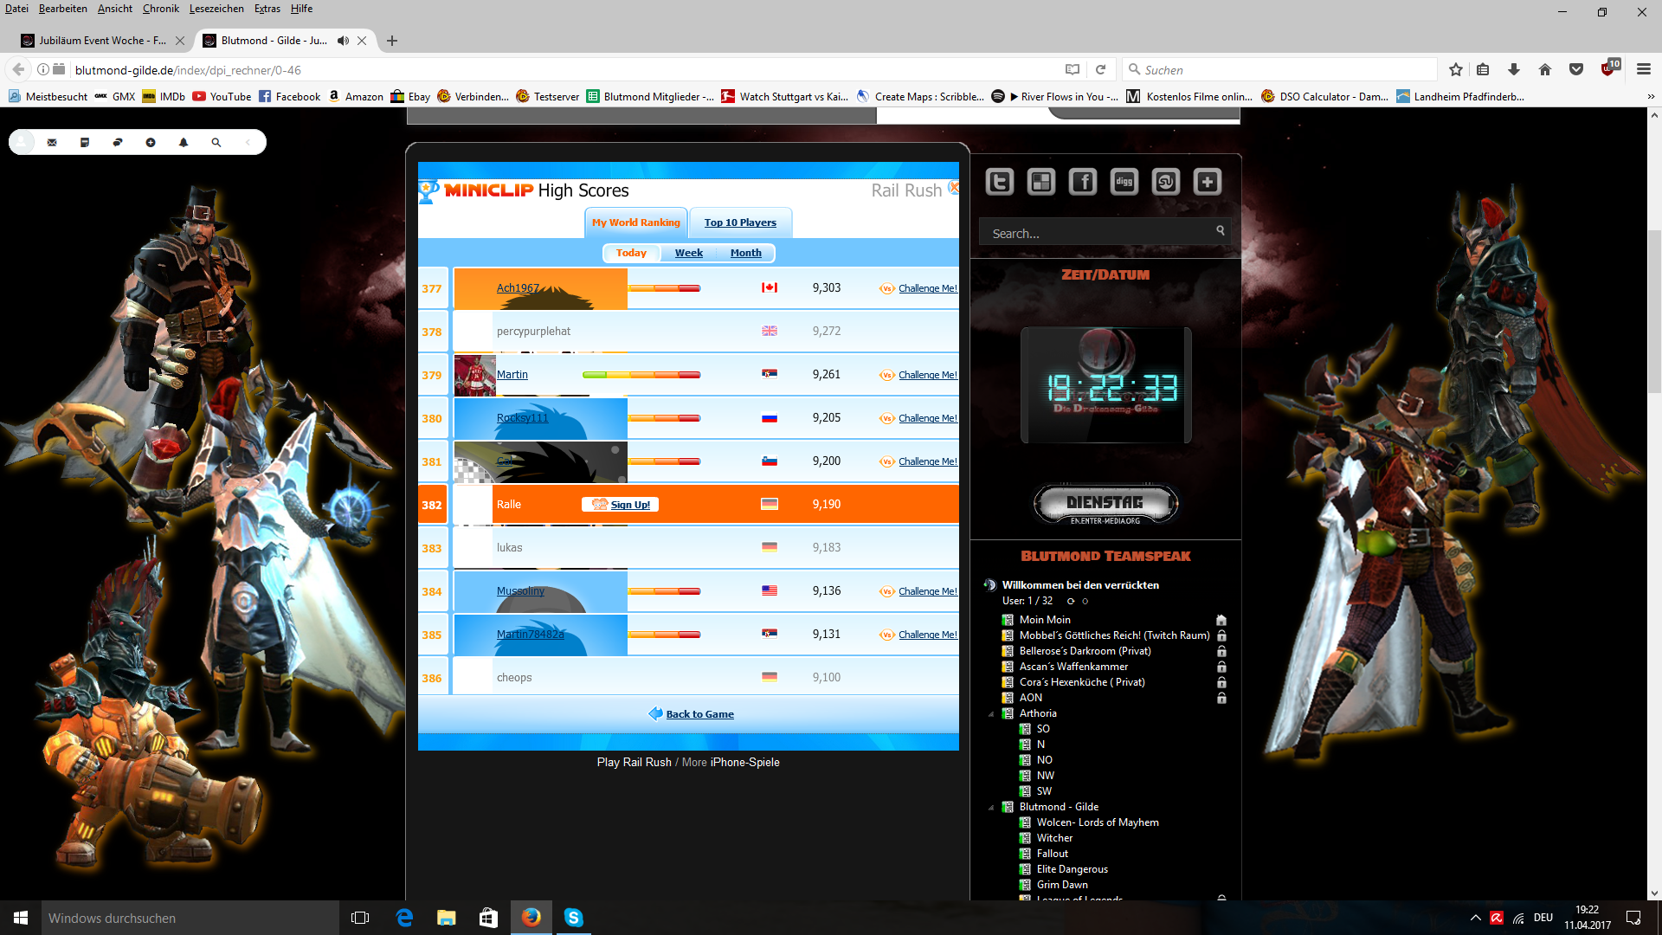Screen dimensions: 1662x935
Task: Select the Week filter
Action: coord(689,253)
